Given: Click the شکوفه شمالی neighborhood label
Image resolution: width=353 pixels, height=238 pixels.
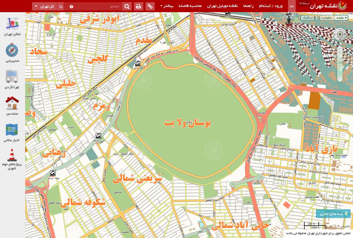Looking at the screenshot, I should pyautogui.click(x=83, y=202).
